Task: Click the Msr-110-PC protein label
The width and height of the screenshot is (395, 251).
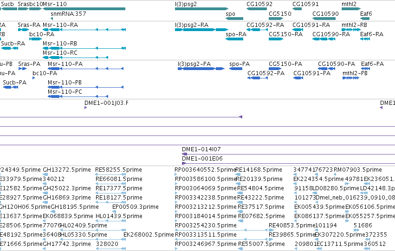Action: 65,92
